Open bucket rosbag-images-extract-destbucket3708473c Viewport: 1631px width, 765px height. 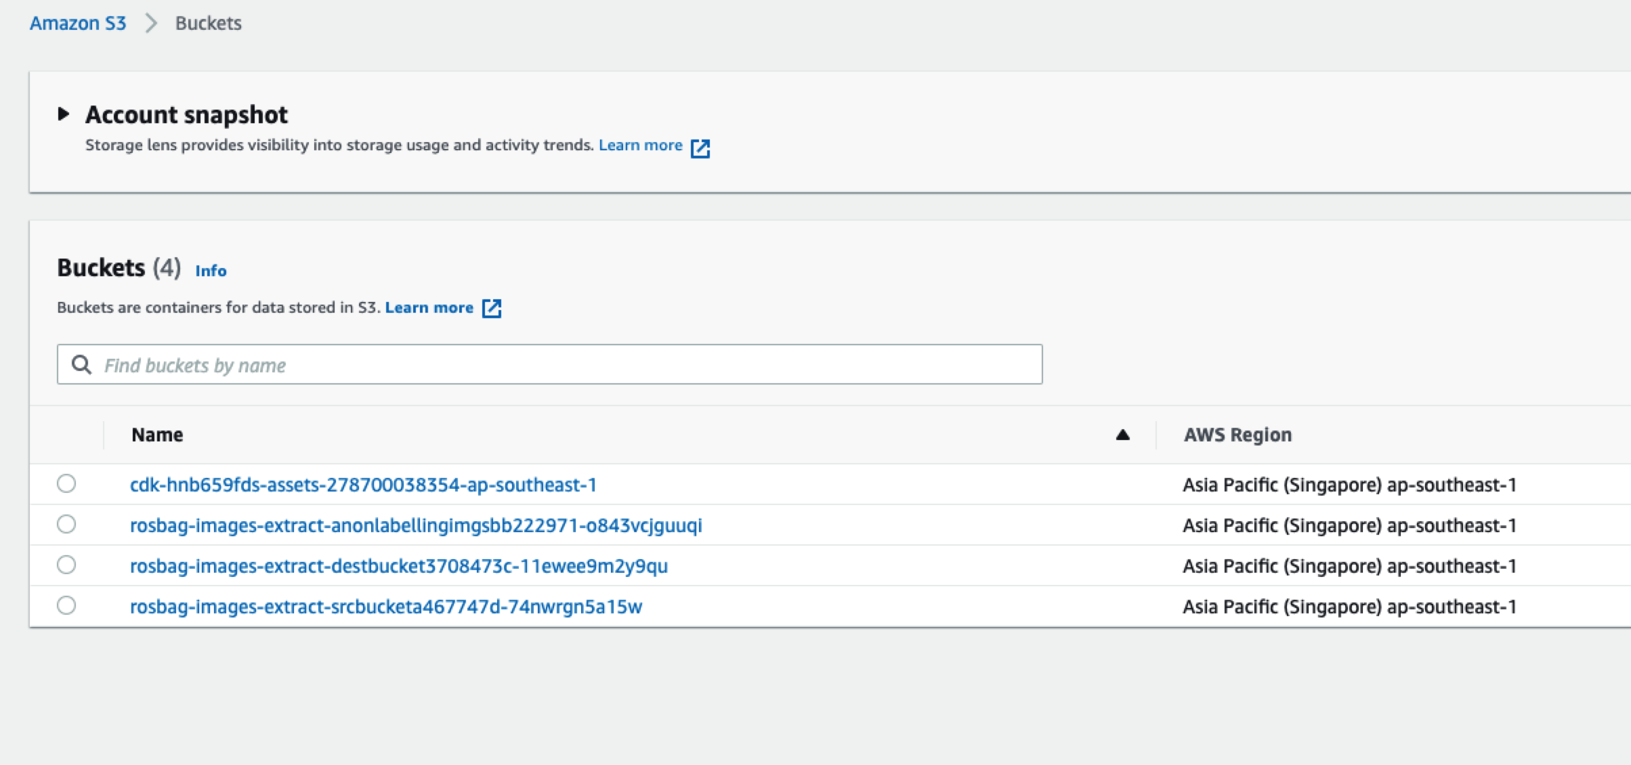coord(399,566)
